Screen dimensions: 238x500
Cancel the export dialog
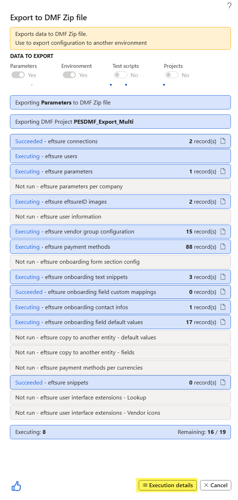pyautogui.click(x=216, y=485)
